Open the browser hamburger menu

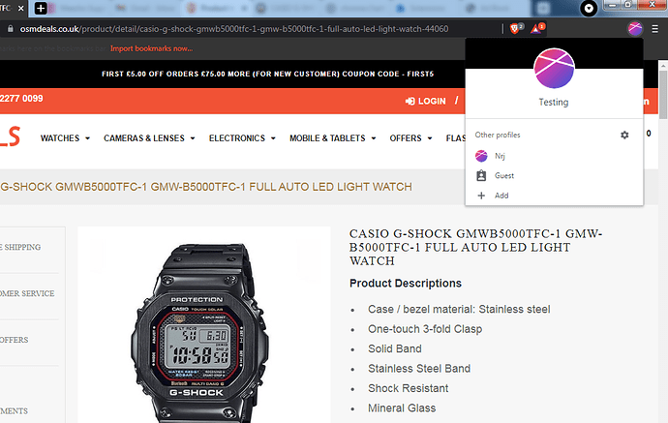click(x=654, y=29)
